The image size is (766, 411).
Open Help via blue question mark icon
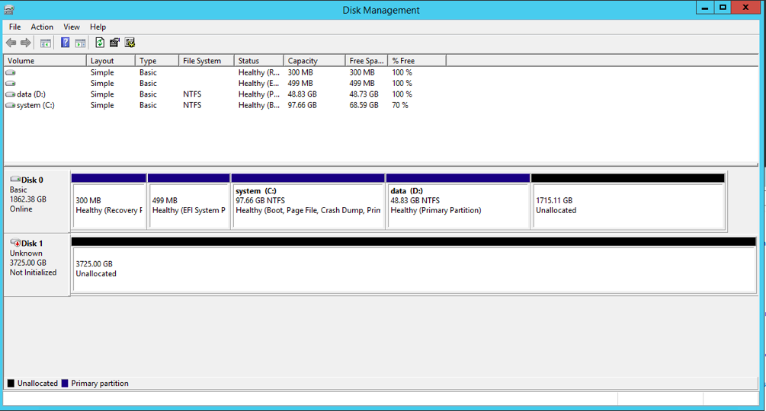66,43
